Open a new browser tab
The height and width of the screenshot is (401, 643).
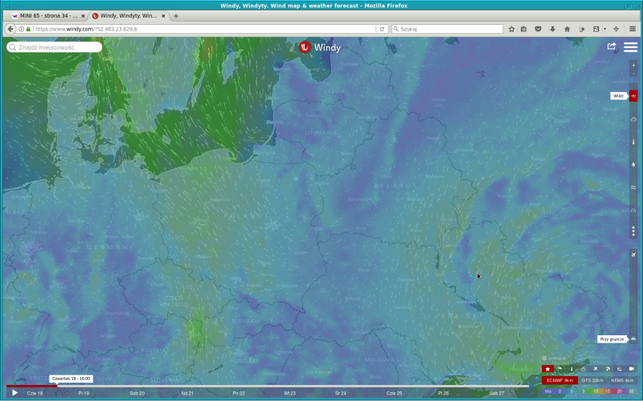(176, 16)
